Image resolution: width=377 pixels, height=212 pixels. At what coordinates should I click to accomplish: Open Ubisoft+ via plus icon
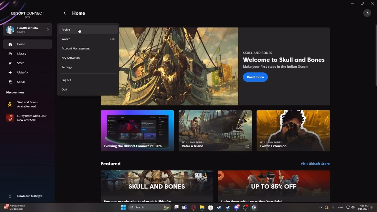point(10,72)
